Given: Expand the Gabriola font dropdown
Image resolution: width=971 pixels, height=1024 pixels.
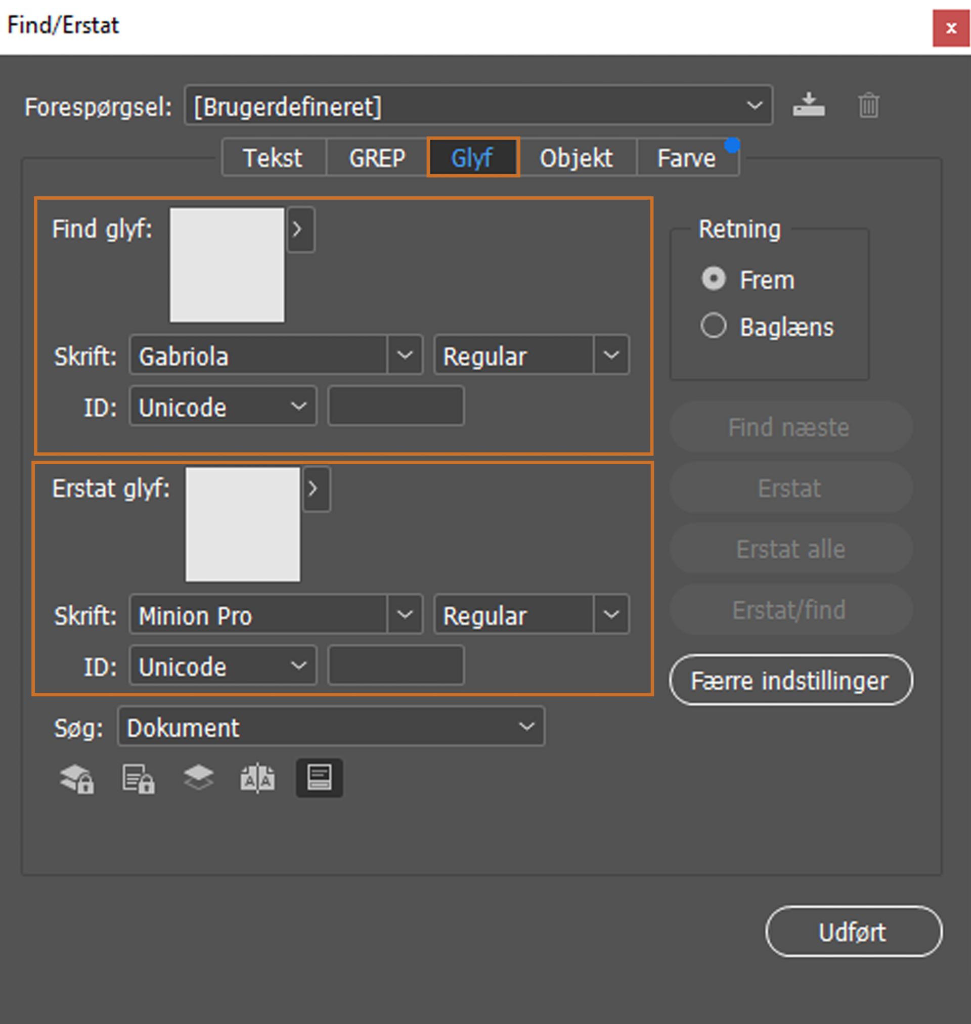Looking at the screenshot, I should click(x=405, y=355).
